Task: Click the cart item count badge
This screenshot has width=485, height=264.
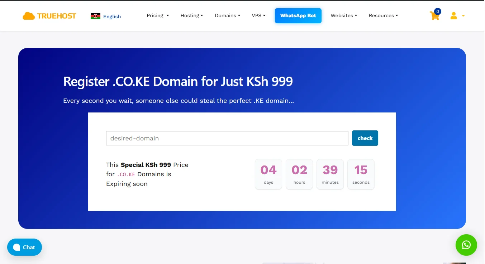Action: (437, 11)
